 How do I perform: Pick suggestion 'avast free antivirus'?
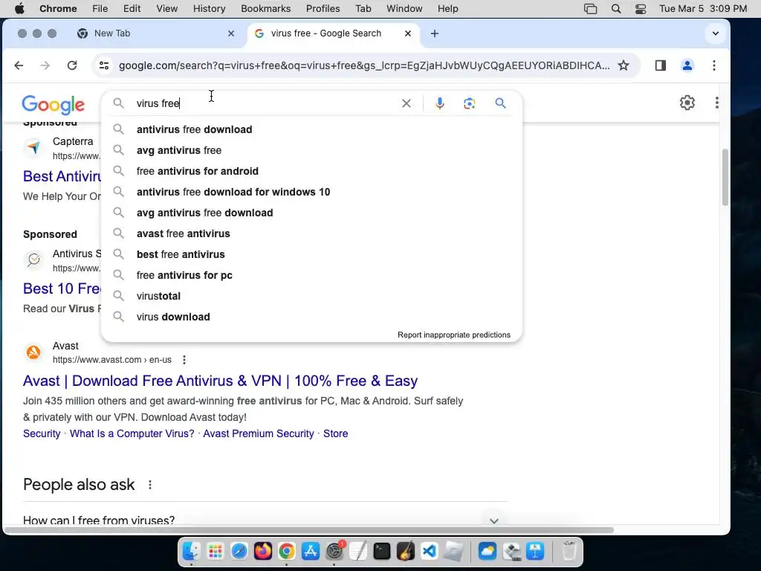[311, 233]
